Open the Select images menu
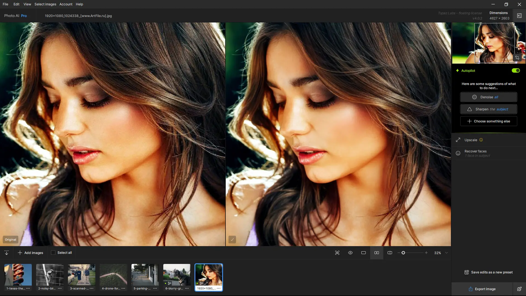This screenshot has width=526, height=296. click(x=45, y=4)
